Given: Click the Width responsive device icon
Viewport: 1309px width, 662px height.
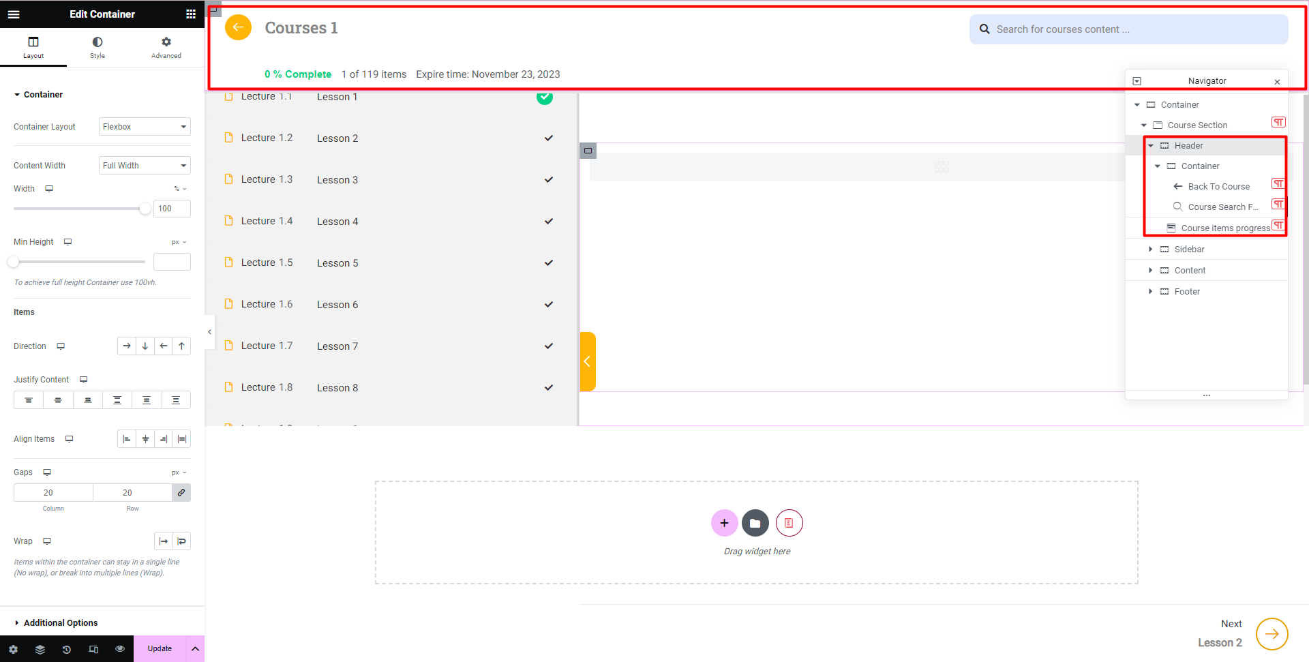Looking at the screenshot, I should coord(49,189).
